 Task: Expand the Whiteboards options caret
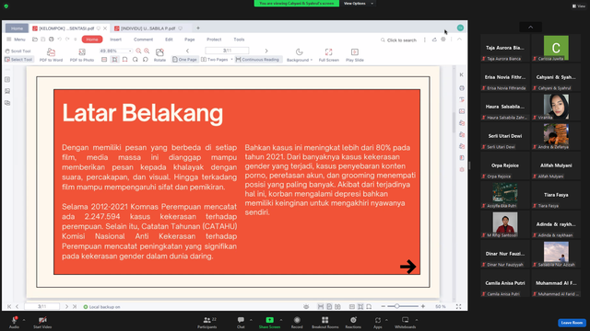click(417, 320)
